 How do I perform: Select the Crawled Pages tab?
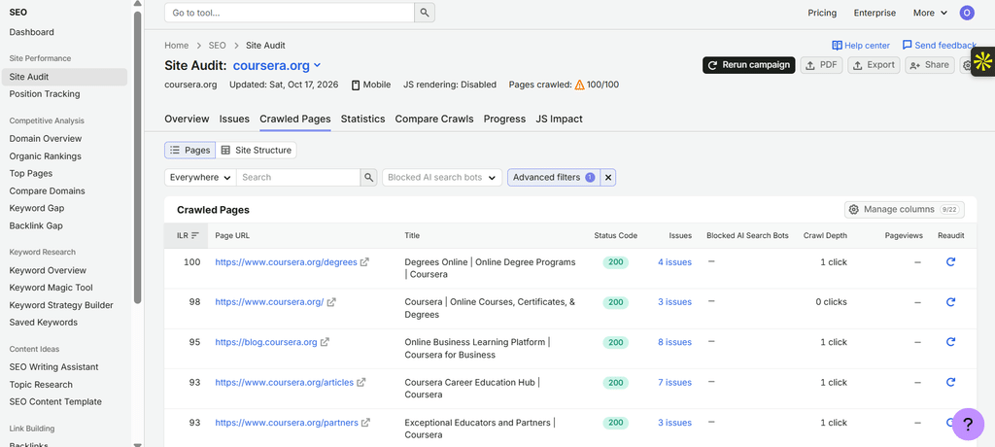295,119
